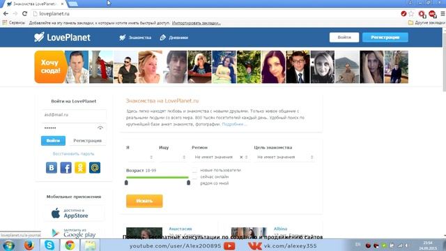Click the orange Искать button
This screenshot has height=251, width=446.
pyautogui.click(x=144, y=201)
